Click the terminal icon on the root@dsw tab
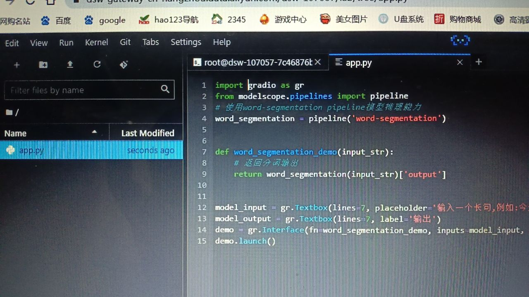Viewport: 529px width, 297px height. 197,62
